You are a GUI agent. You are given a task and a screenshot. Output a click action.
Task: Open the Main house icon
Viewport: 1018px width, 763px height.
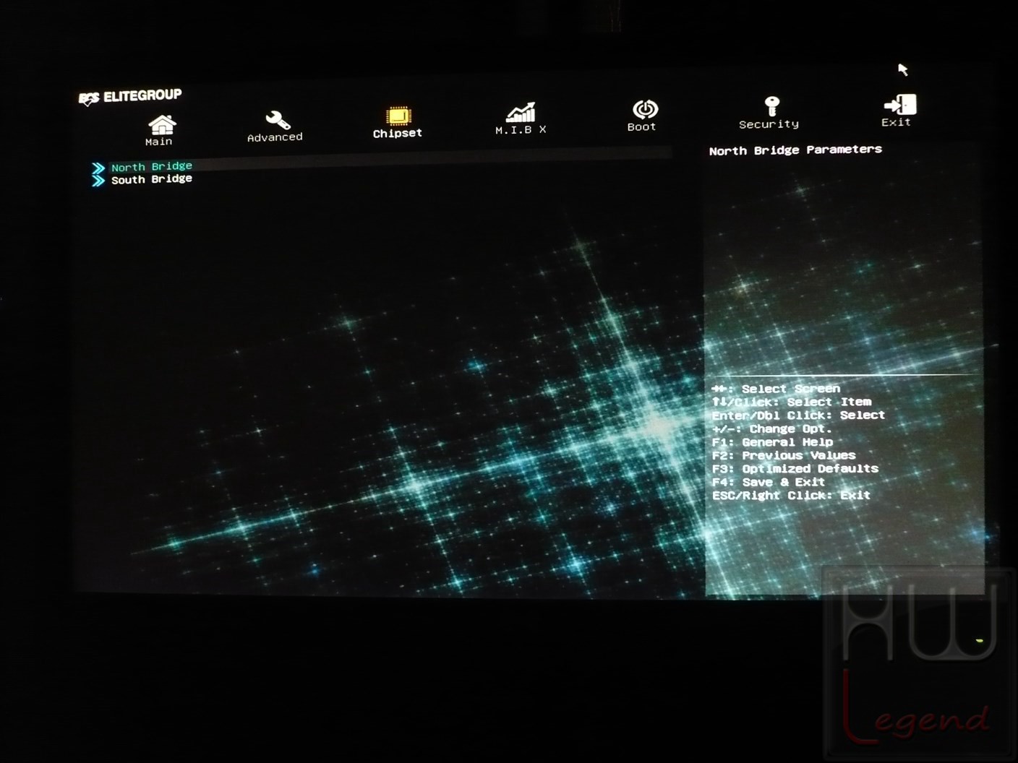click(x=162, y=124)
